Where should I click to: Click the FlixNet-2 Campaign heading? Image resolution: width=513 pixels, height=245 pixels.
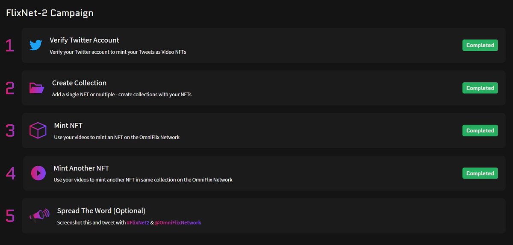[x=50, y=13]
